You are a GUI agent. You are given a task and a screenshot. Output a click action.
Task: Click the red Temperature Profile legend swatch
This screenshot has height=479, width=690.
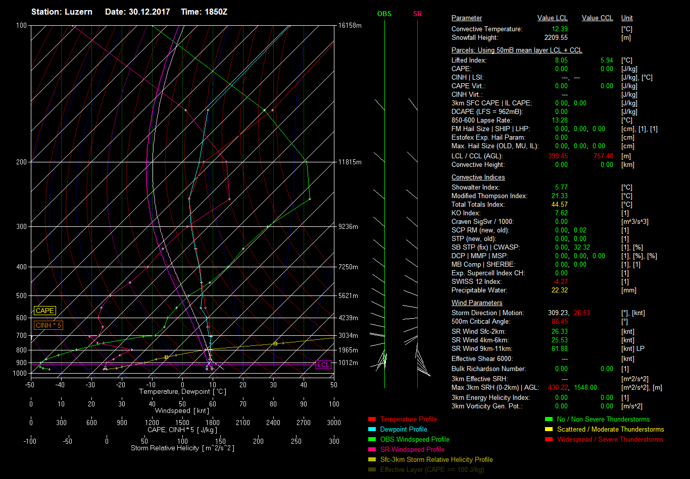(x=372, y=419)
